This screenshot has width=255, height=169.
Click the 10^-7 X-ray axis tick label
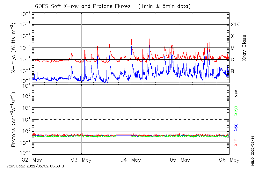25,71
